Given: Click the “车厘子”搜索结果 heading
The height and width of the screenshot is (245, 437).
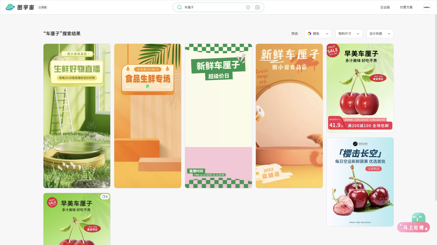Looking at the screenshot, I should pyautogui.click(x=62, y=34).
